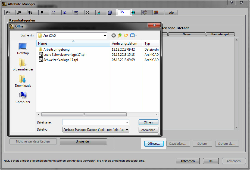Viewport: 250px width, 170px height.
Task: Click the Nicht verwendete löschen button
Action: [33, 141]
